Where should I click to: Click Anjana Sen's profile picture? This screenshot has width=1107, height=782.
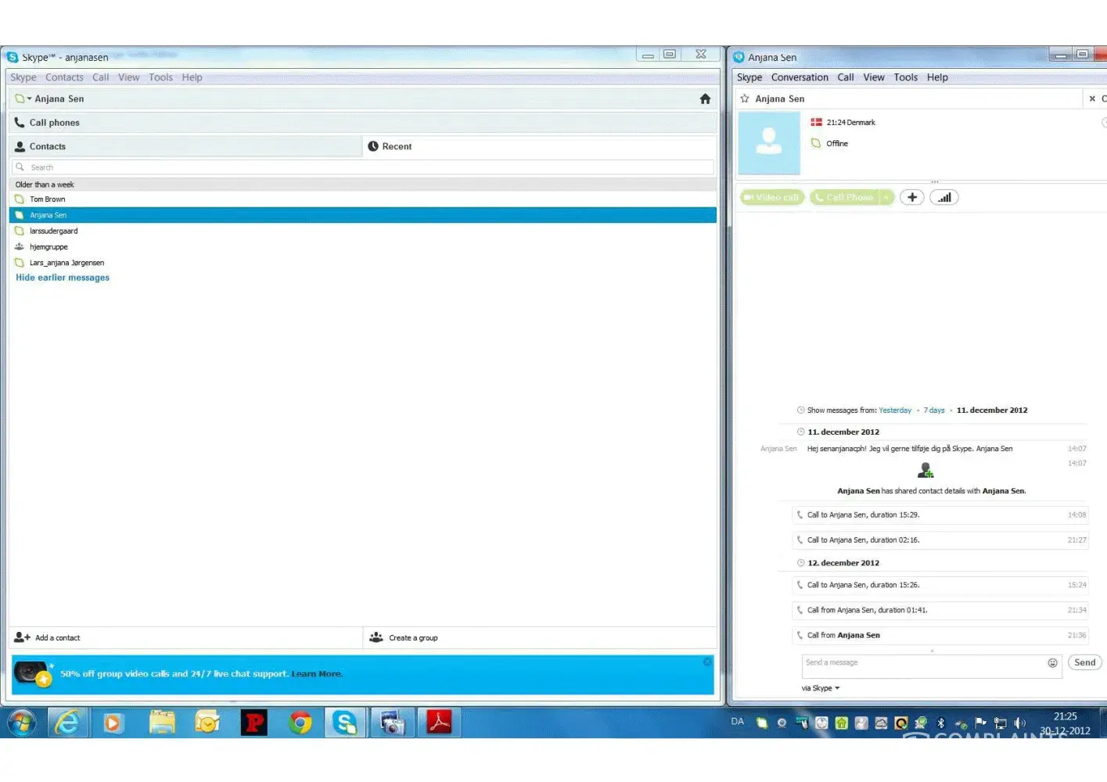(769, 143)
